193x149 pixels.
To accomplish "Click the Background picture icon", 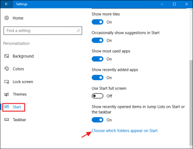I will tap(7, 56).
